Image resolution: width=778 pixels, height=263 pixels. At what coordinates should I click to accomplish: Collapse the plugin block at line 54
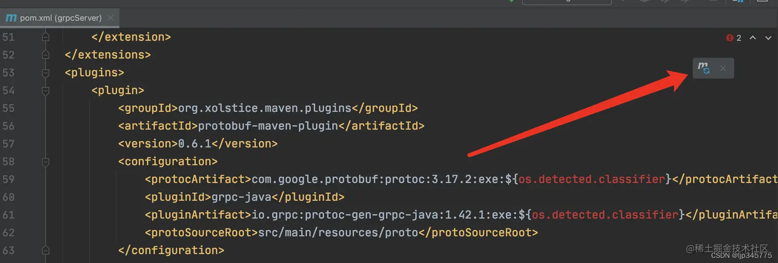45,90
